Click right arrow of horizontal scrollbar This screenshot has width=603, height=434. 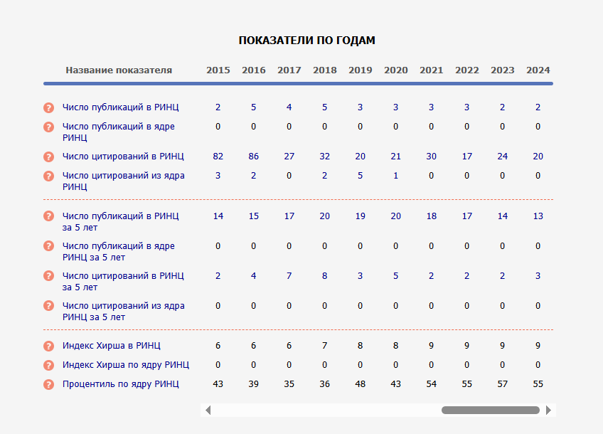(548, 410)
